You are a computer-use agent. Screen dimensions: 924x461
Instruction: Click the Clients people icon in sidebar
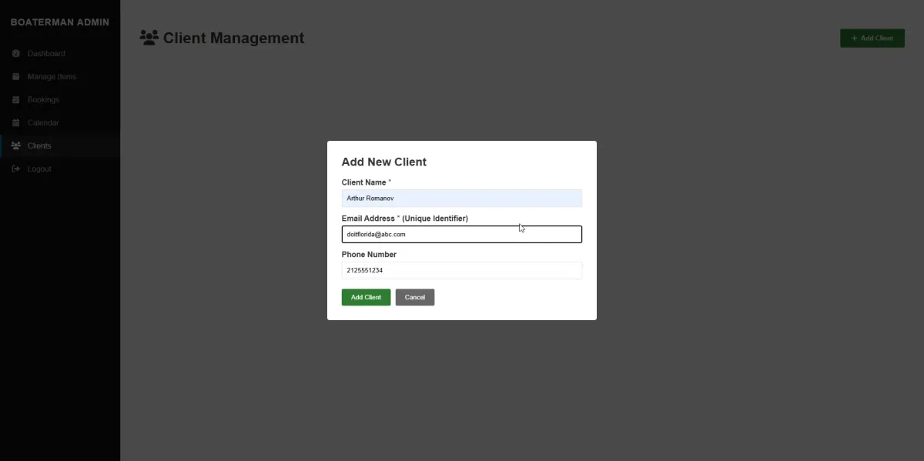(x=15, y=146)
